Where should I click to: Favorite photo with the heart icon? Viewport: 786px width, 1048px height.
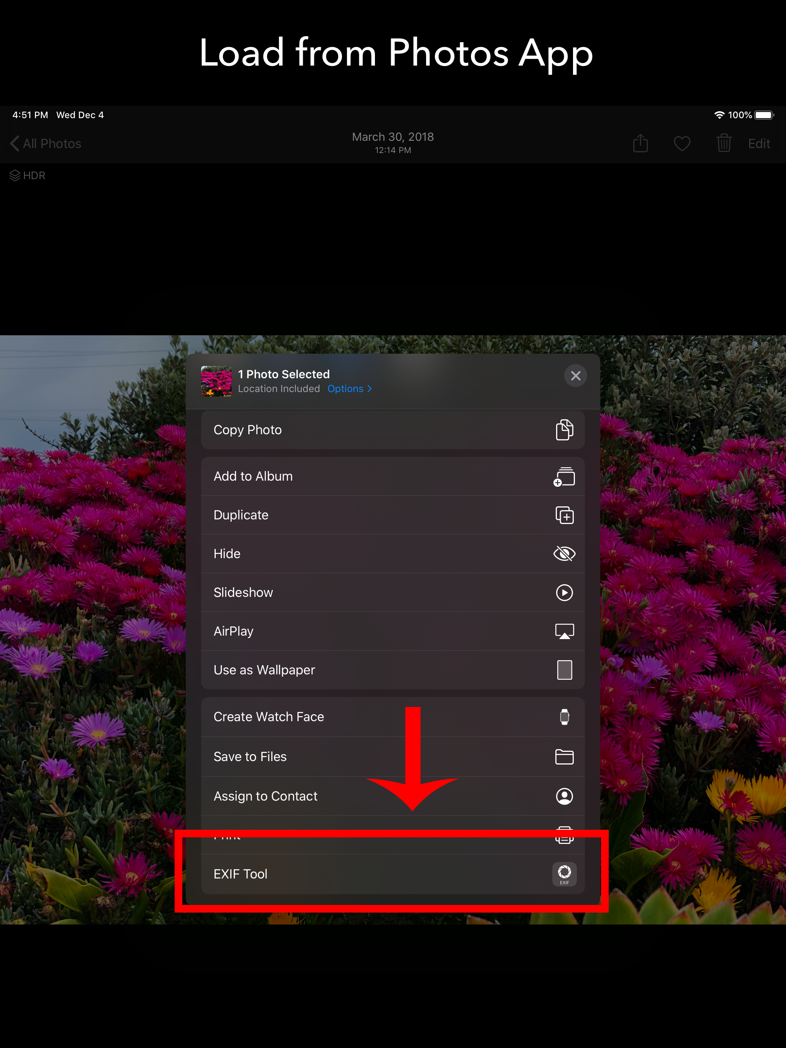click(x=682, y=143)
